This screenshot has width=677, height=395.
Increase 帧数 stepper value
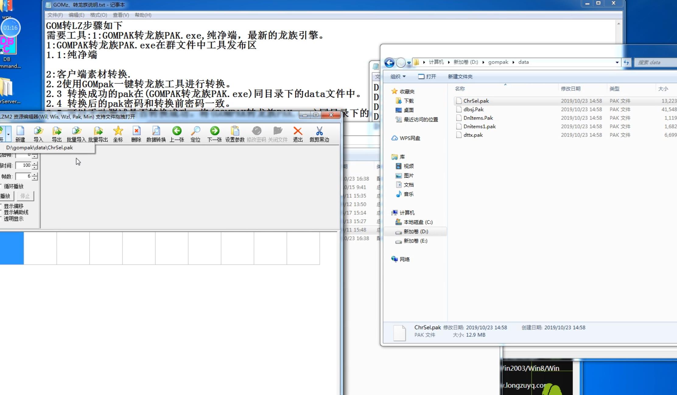click(x=35, y=175)
